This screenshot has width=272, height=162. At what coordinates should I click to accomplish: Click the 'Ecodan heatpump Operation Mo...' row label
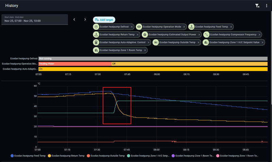[20, 64]
